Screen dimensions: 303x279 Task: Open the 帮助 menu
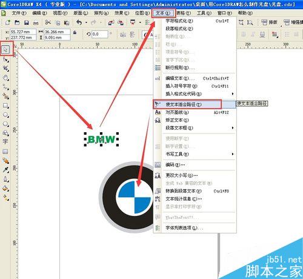click(x=245, y=13)
